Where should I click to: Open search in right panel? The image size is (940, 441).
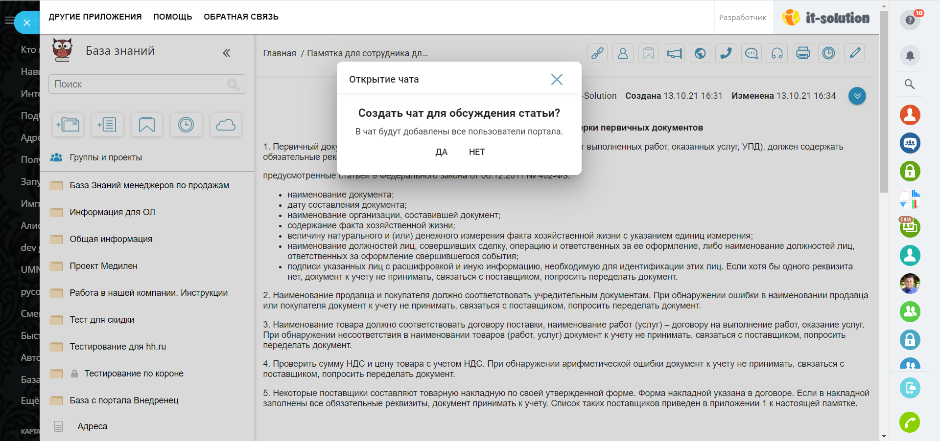coord(910,84)
